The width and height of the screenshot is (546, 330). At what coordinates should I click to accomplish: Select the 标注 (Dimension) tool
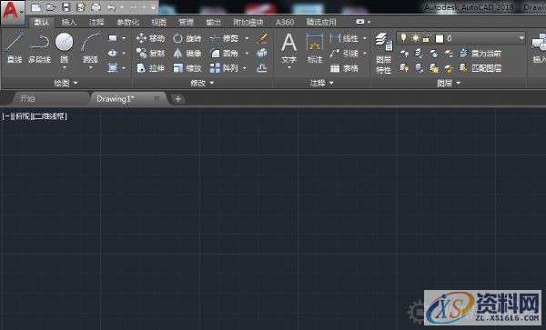coord(315,48)
